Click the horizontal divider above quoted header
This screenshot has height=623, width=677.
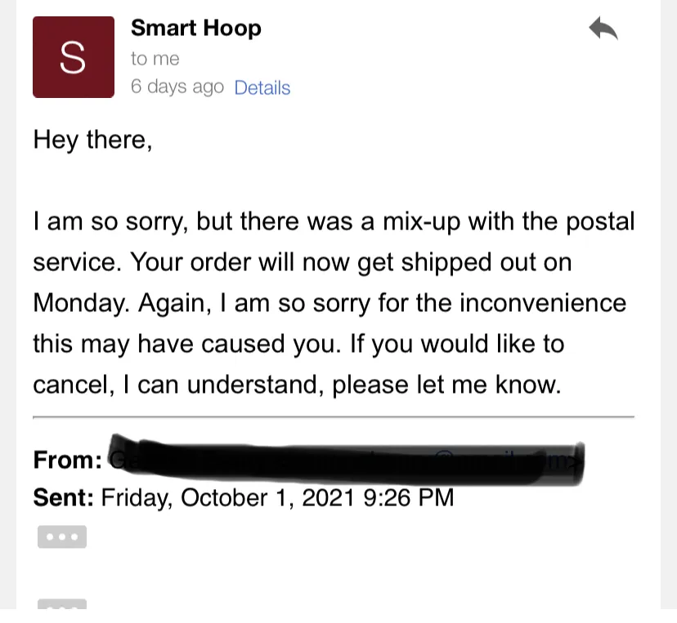pyautogui.click(x=334, y=417)
